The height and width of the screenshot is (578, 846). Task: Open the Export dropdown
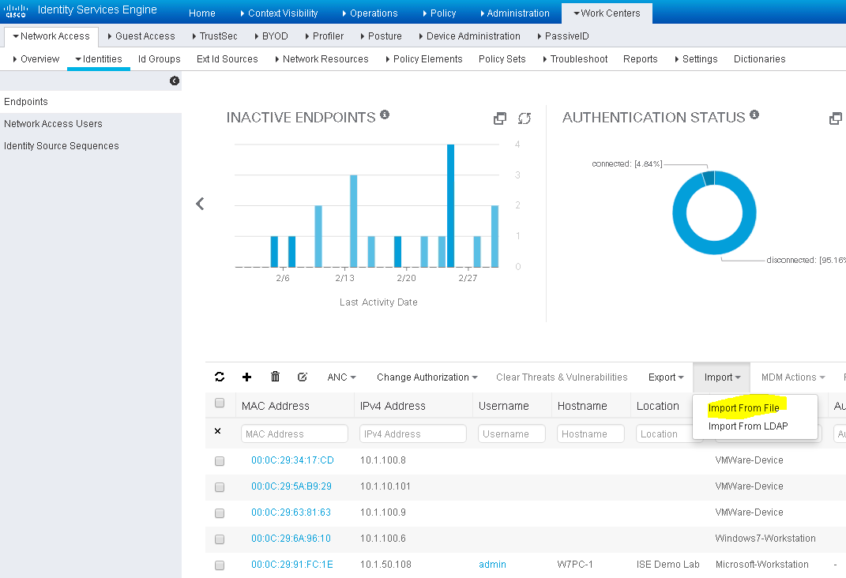coord(667,377)
